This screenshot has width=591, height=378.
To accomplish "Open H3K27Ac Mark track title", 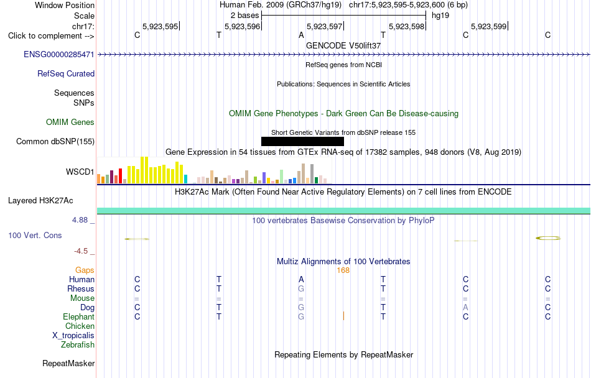I will click(343, 192).
